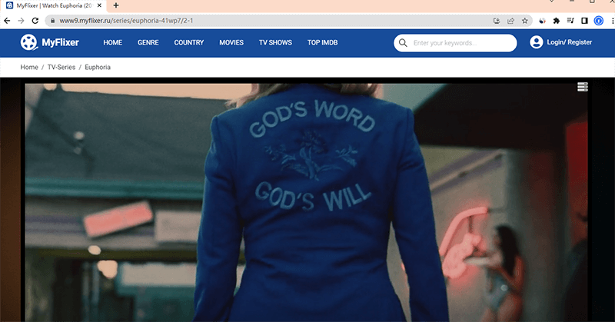Open a new browser tab
This screenshot has height=322, width=615.
[116, 5]
